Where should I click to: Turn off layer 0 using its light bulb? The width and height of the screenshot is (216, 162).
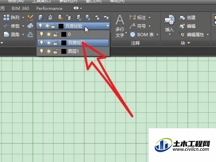tap(41, 34)
